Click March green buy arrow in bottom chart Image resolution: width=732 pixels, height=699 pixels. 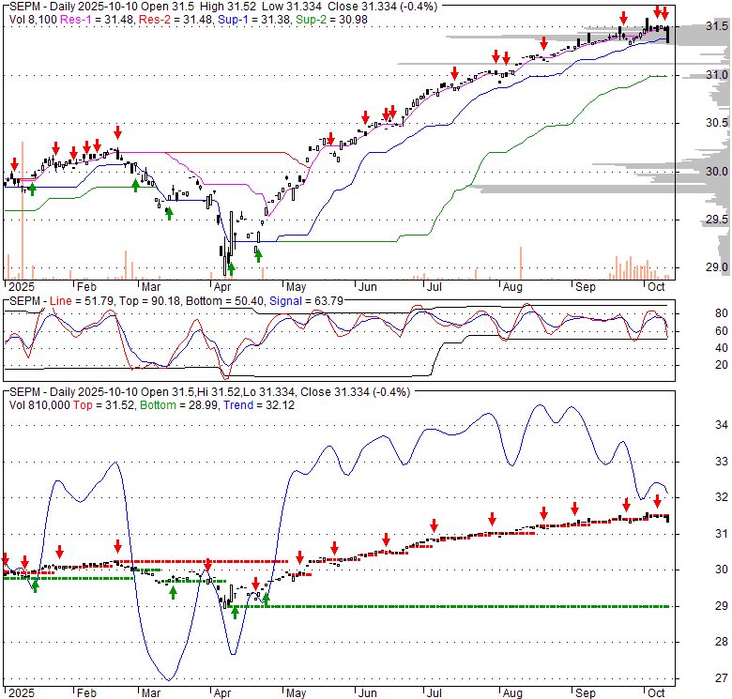[x=173, y=593]
